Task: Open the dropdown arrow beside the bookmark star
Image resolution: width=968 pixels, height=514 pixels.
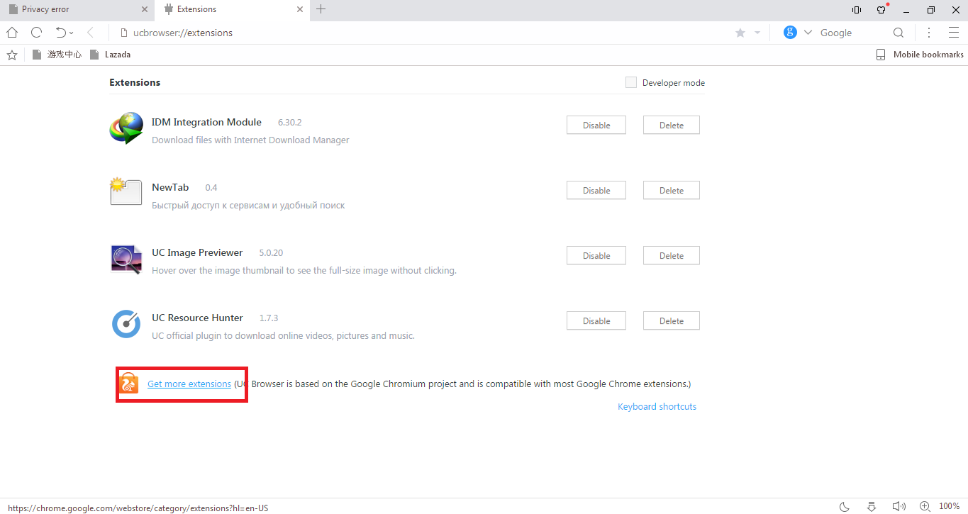Action: [757, 33]
